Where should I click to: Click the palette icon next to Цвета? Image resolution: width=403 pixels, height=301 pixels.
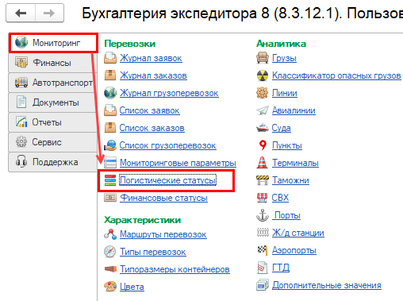tap(110, 287)
